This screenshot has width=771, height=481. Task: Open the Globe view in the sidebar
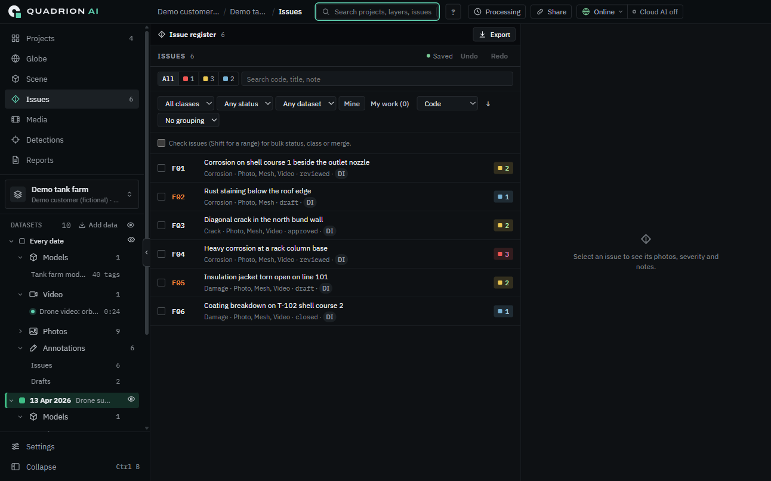tap(72, 58)
